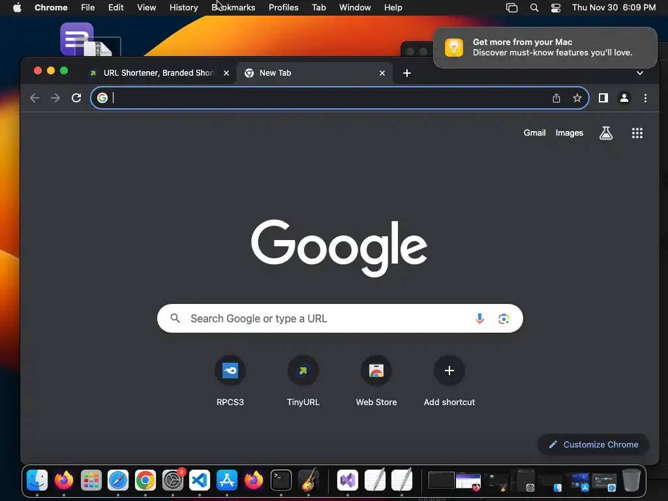
Task: Open the File menu
Action: [x=88, y=7]
